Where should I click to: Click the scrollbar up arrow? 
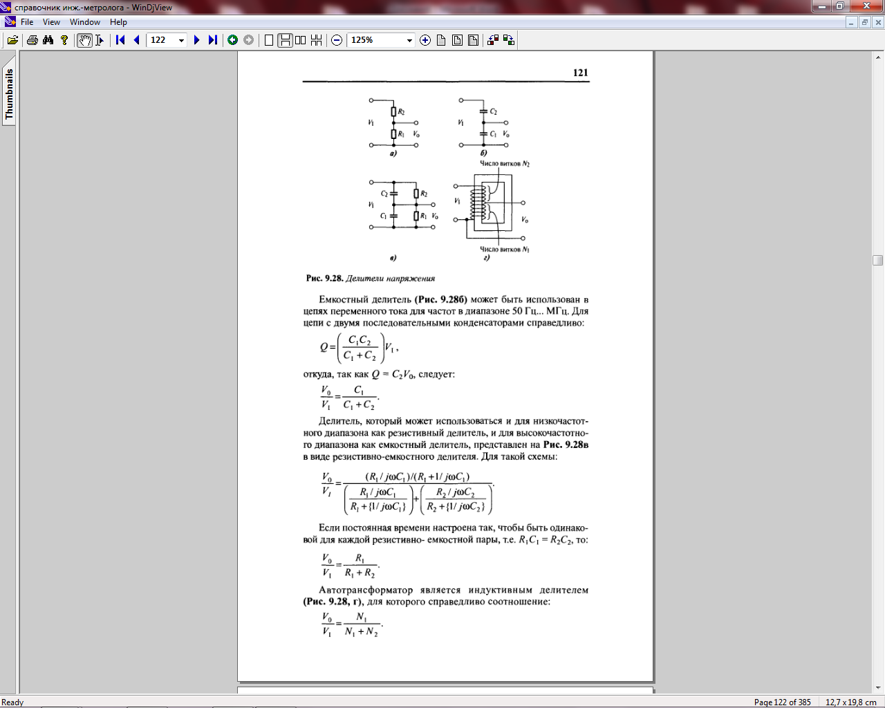[x=878, y=57]
